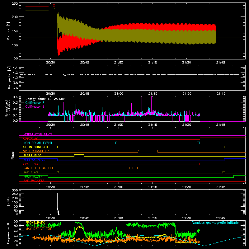Click 20:45 tick label under Quality plot
The width and height of the screenshot is (249, 249).
coord(84,218)
